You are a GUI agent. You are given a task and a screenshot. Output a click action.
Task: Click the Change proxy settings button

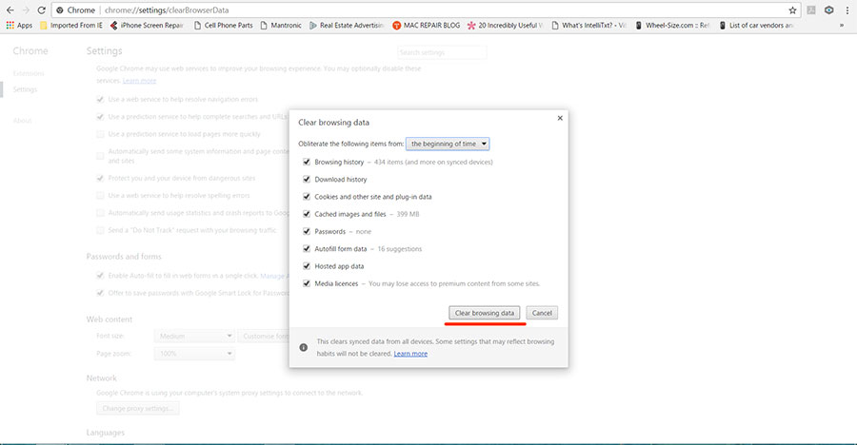138,409
